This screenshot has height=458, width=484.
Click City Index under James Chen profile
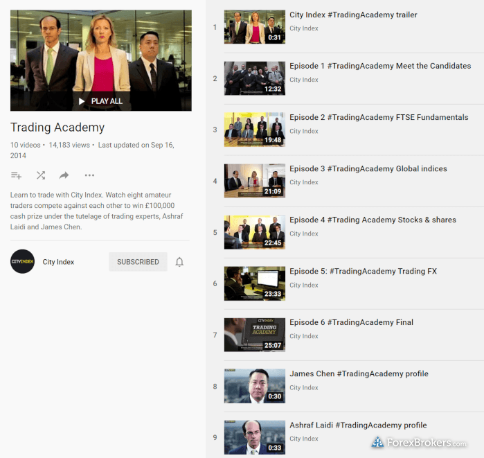click(x=304, y=387)
